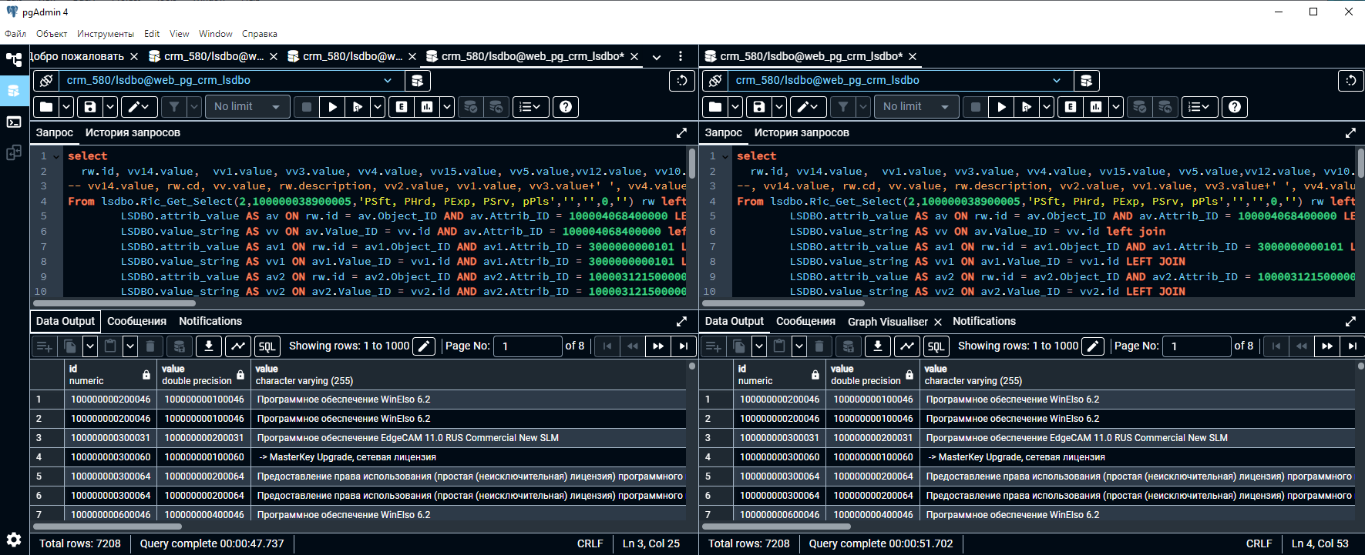
Task: Open the Инструменты menu
Action: click(x=105, y=34)
